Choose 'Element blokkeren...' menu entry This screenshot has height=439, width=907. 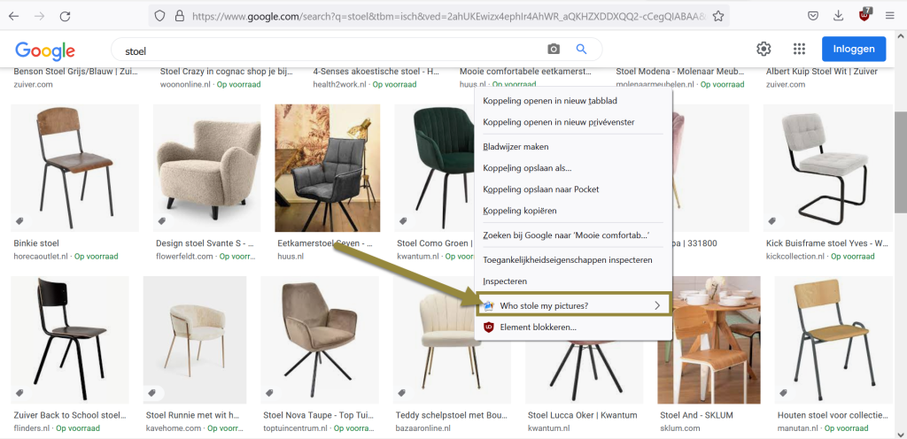tap(538, 327)
